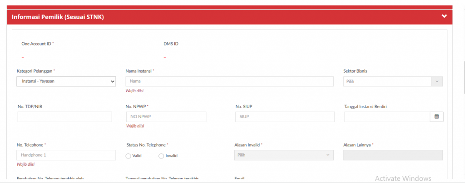This screenshot has width=465, height=183.
Task: Click Wajib diisi message under Nama Instansi
Action: click(135, 91)
